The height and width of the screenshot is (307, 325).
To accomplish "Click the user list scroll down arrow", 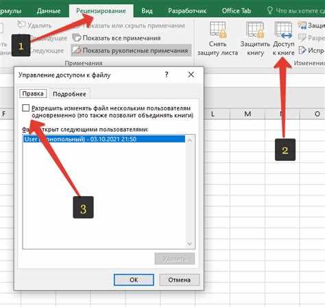I will click(189, 244).
